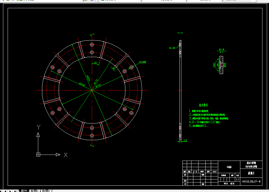This screenshot has width=269, height=192.
Task: Select the Ø225 diameter dimension
Action: (88, 78)
